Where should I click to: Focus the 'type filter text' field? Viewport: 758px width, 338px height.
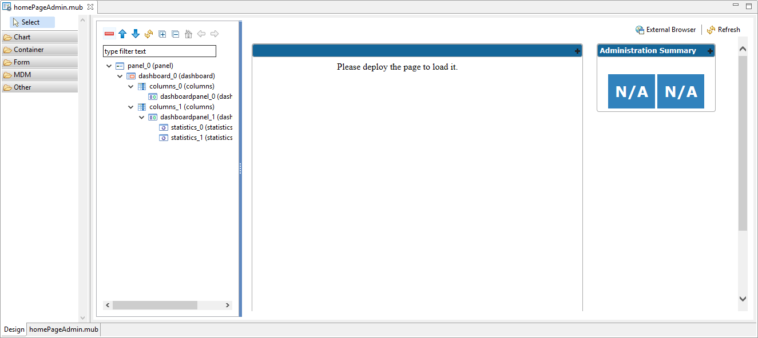pos(160,51)
